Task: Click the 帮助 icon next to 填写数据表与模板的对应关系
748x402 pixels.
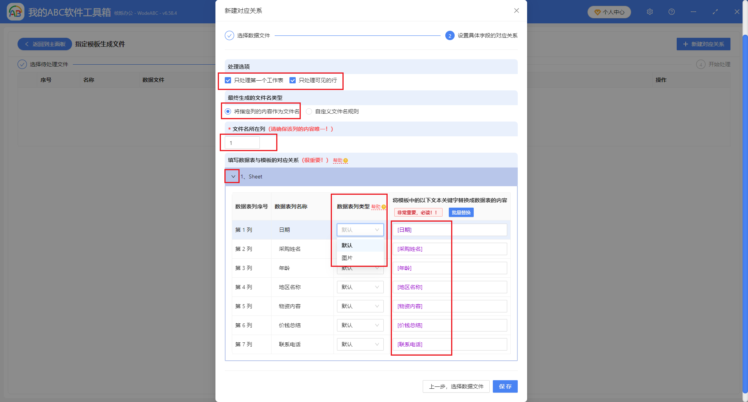Action: tap(346, 160)
